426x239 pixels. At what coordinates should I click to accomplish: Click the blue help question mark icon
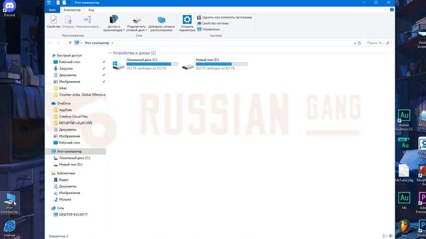392,9
